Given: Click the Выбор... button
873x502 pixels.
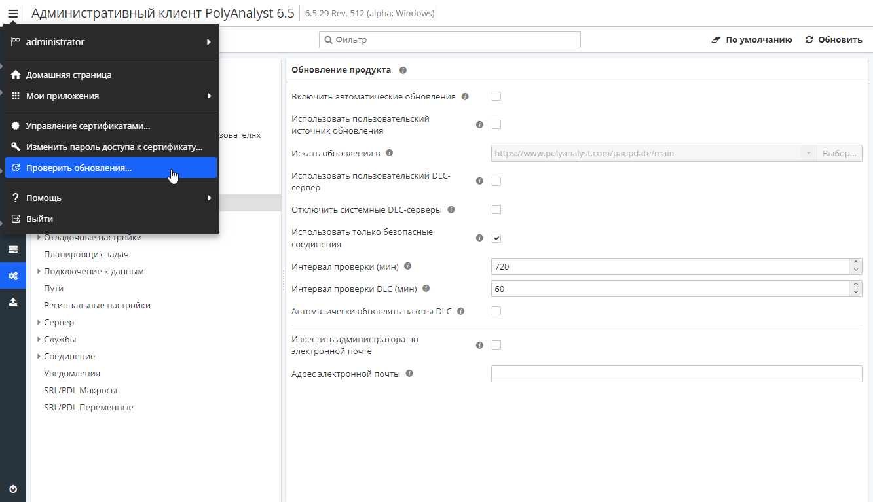Looking at the screenshot, I should [840, 153].
